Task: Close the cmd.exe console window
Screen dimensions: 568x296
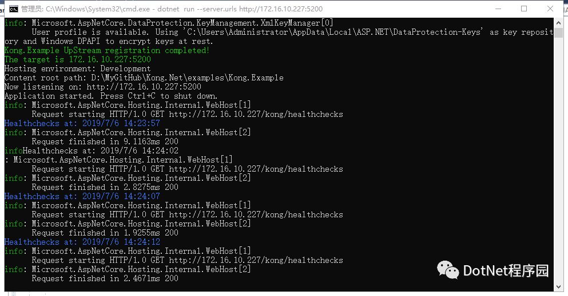Action: (x=550, y=9)
